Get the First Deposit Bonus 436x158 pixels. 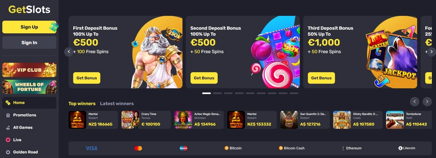(87, 78)
